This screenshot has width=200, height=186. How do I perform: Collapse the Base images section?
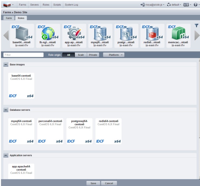tap(6, 64)
